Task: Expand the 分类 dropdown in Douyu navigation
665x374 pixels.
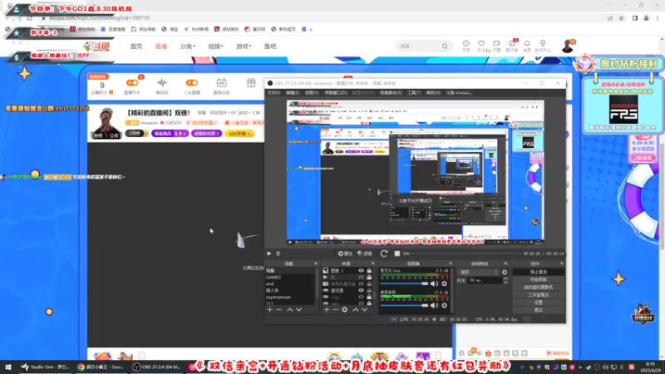Action: tap(188, 47)
